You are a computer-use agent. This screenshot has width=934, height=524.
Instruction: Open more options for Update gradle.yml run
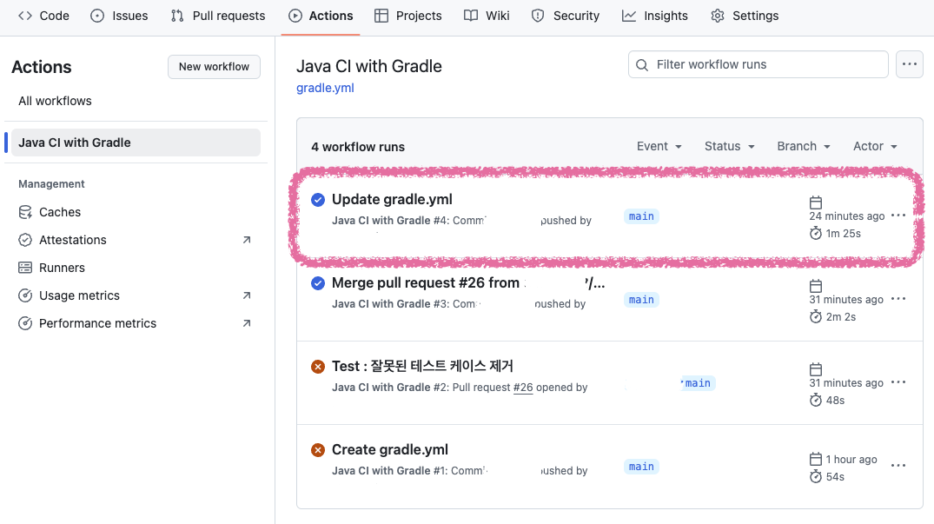[898, 216]
